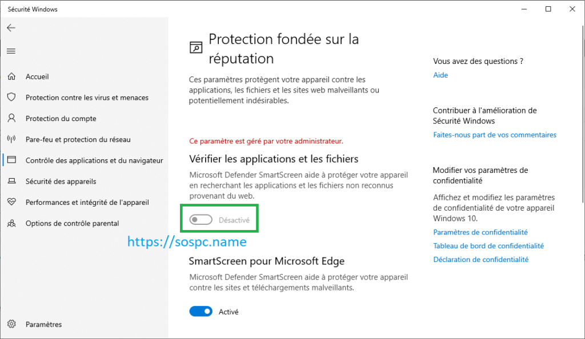Open 'Protection contre les virus et menaces'
This screenshot has height=339, width=585.
(87, 98)
